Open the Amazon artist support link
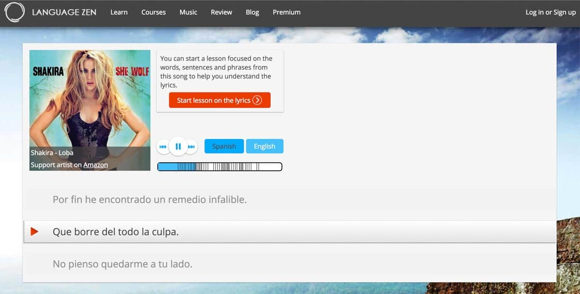Screen dimensions: 580x294 [96, 165]
